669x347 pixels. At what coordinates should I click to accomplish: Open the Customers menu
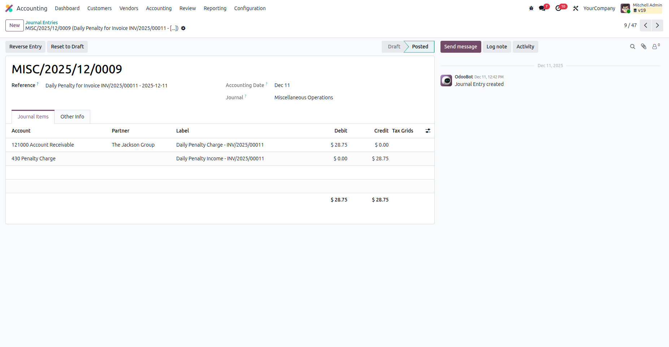click(x=99, y=8)
